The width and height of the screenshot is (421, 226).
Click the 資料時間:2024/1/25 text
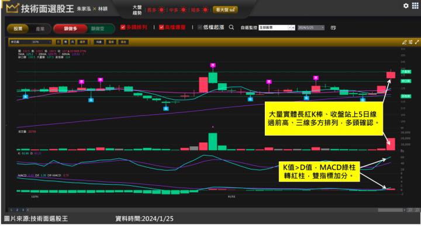click(144, 218)
